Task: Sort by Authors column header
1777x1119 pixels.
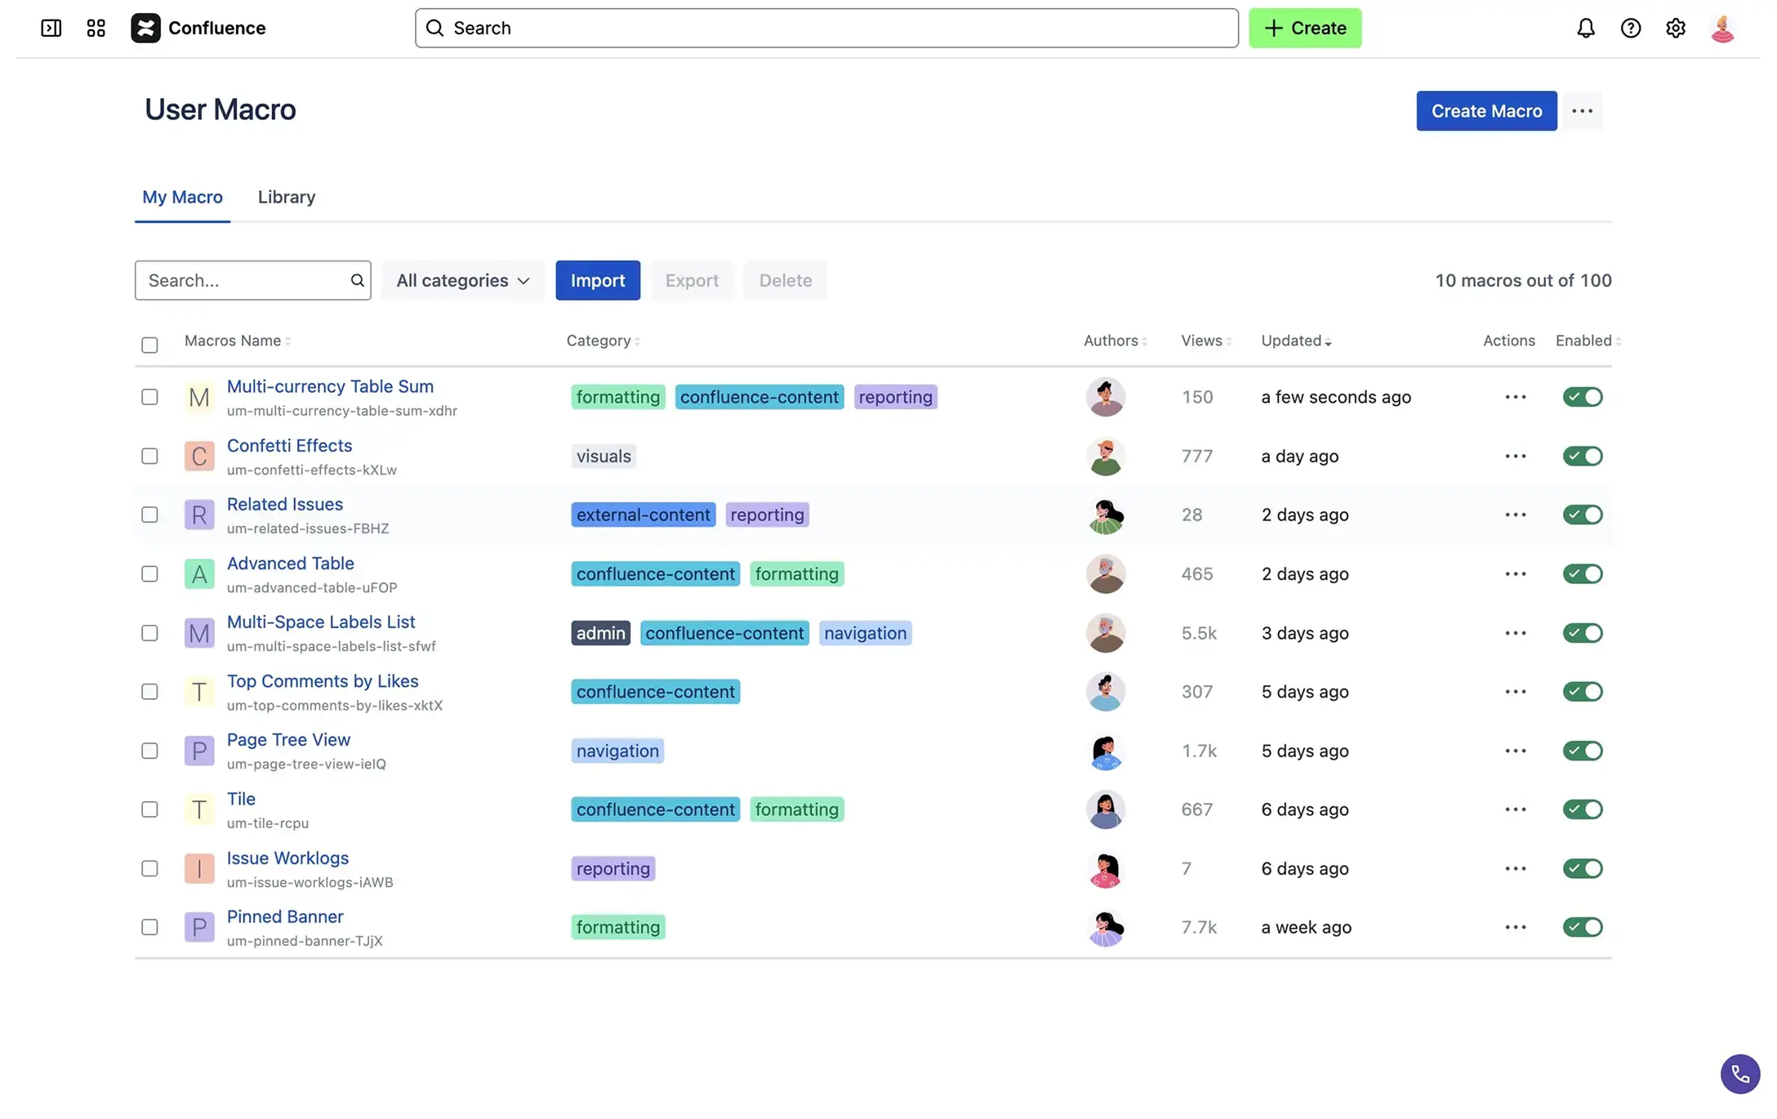Action: (1116, 341)
